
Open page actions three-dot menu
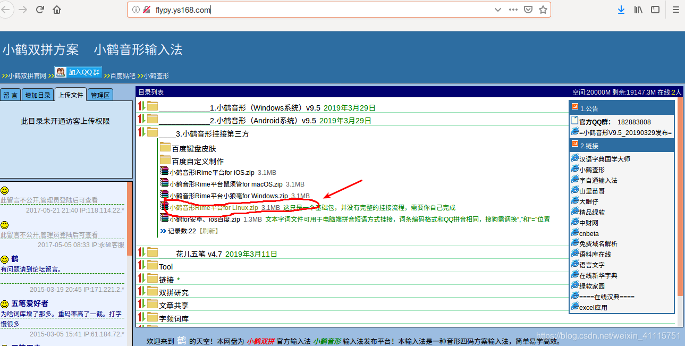(513, 10)
